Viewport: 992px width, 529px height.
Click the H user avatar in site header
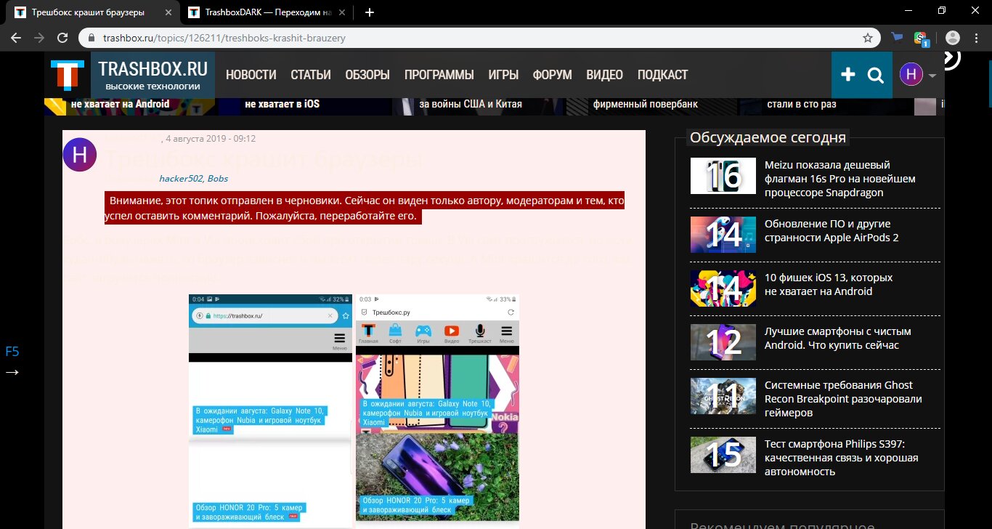(911, 74)
